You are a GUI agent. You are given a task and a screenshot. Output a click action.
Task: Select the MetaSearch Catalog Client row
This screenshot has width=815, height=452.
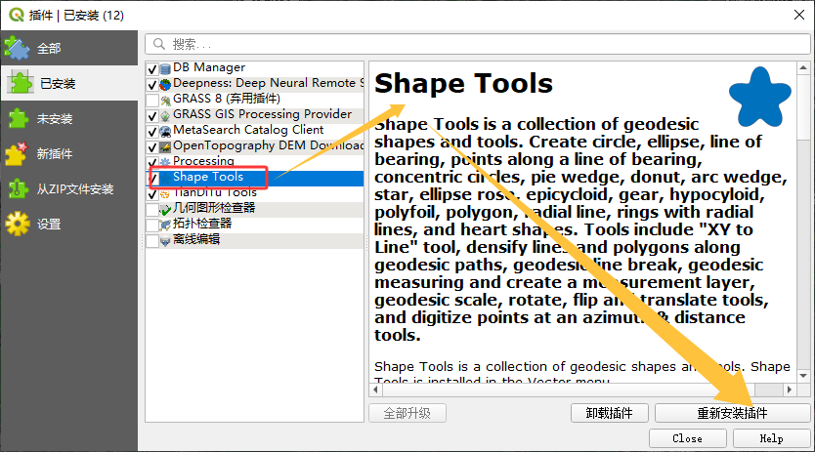click(x=255, y=131)
